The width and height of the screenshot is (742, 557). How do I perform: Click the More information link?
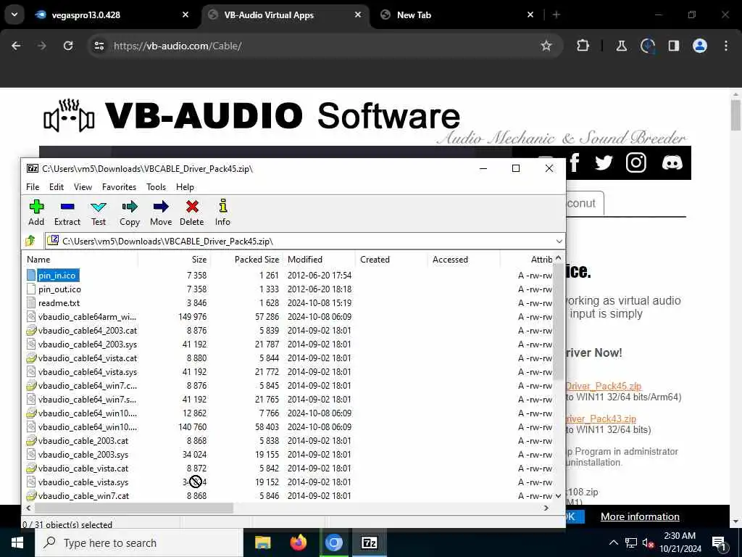pyautogui.click(x=640, y=516)
